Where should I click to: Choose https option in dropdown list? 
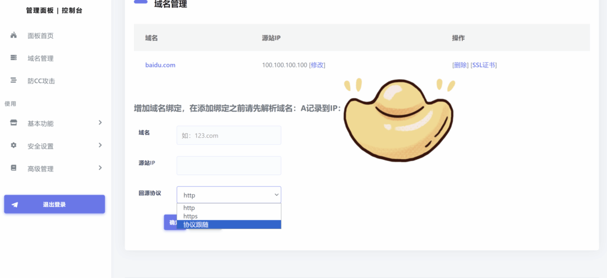[229, 216]
